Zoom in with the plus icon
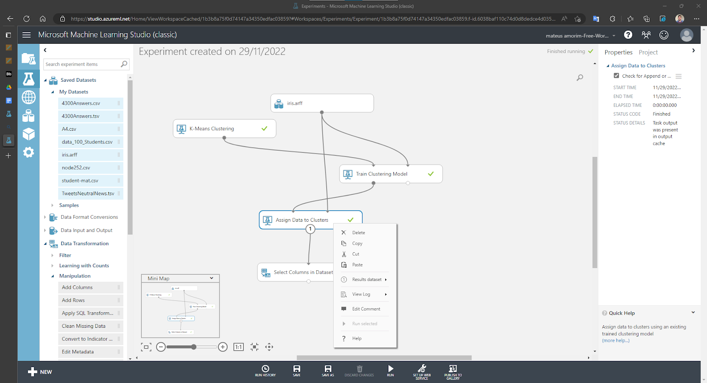The height and width of the screenshot is (383, 707). coord(223,347)
